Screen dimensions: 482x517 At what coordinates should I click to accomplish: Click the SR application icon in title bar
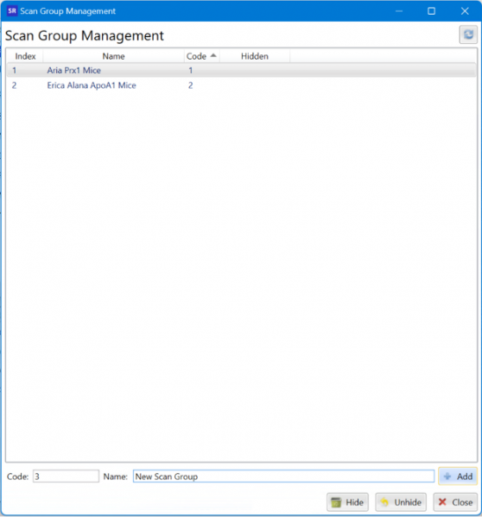pos(12,11)
